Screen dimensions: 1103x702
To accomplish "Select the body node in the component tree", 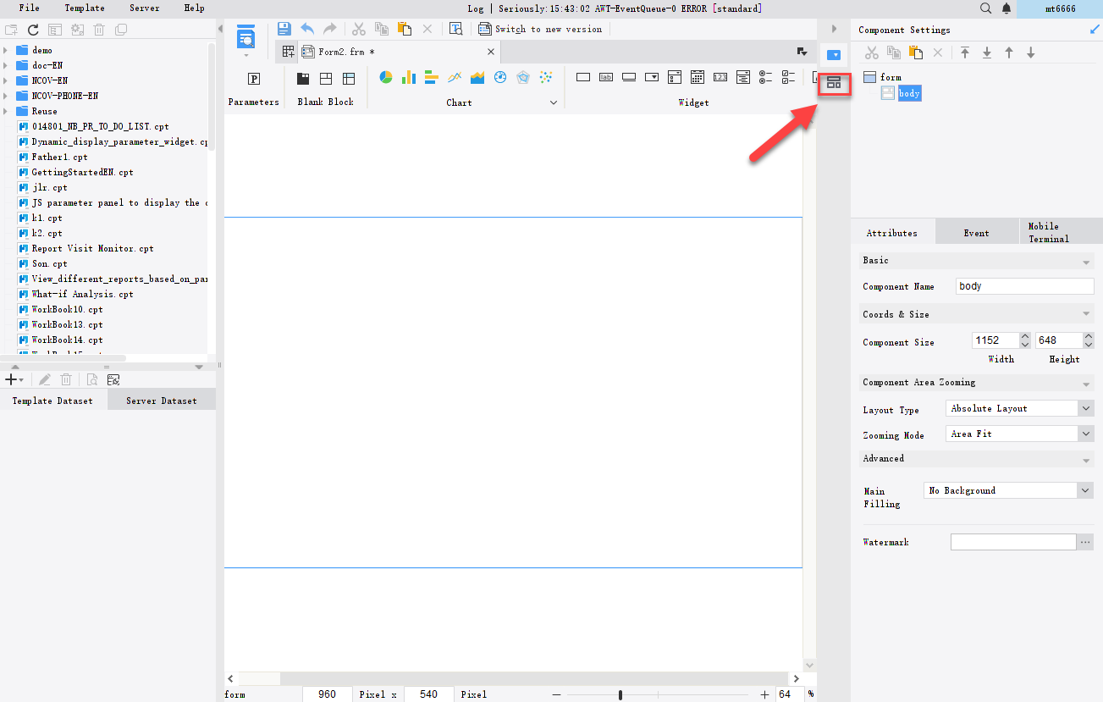I will tap(909, 93).
